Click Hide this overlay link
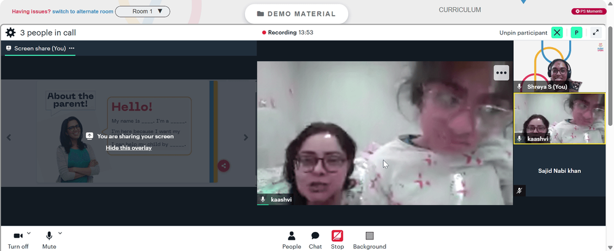Screen dimensions: 614x251 [x=128, y=148]
